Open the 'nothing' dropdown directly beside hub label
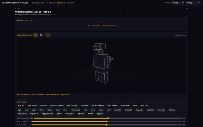This screenshot has width=203, height=127. 178,3
